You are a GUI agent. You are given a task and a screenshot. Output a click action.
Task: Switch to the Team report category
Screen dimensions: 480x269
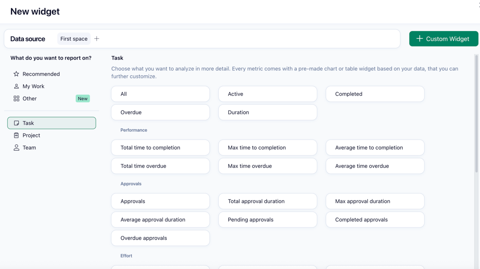pyautogui.click(x=29, y=148)
